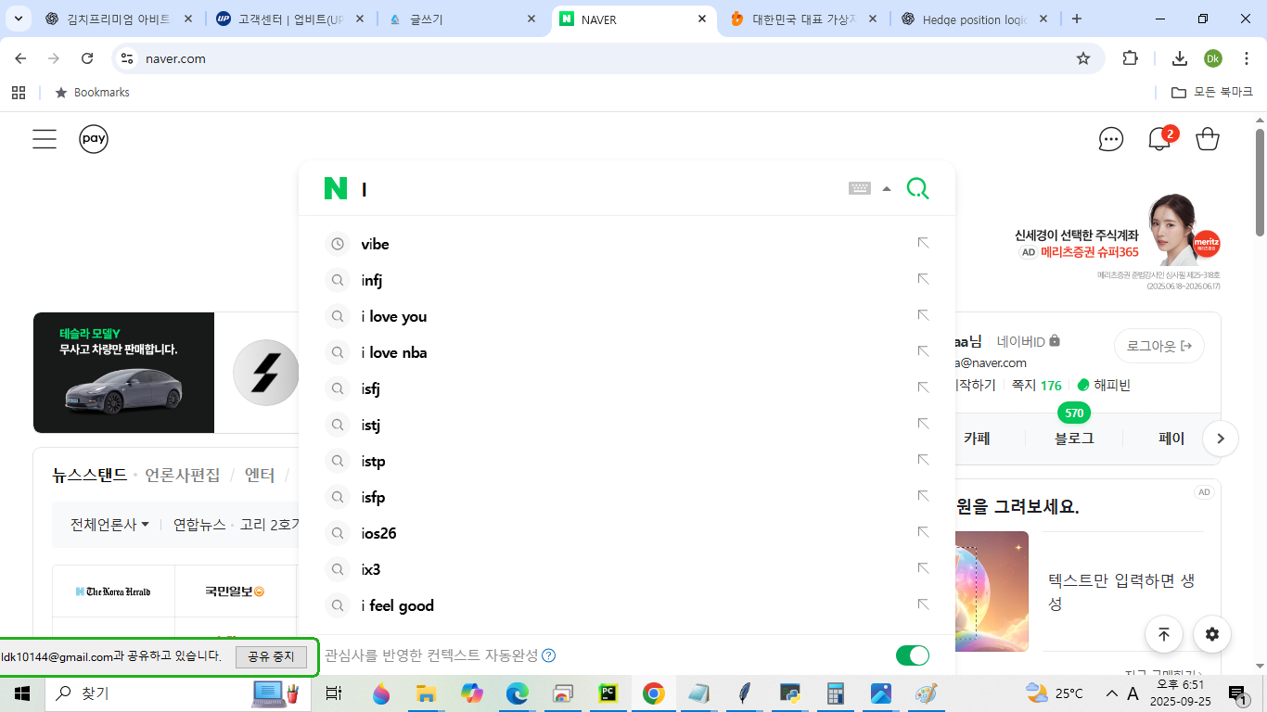
Task: Go back with the browser back arrow
Action: tap(20, 58)
